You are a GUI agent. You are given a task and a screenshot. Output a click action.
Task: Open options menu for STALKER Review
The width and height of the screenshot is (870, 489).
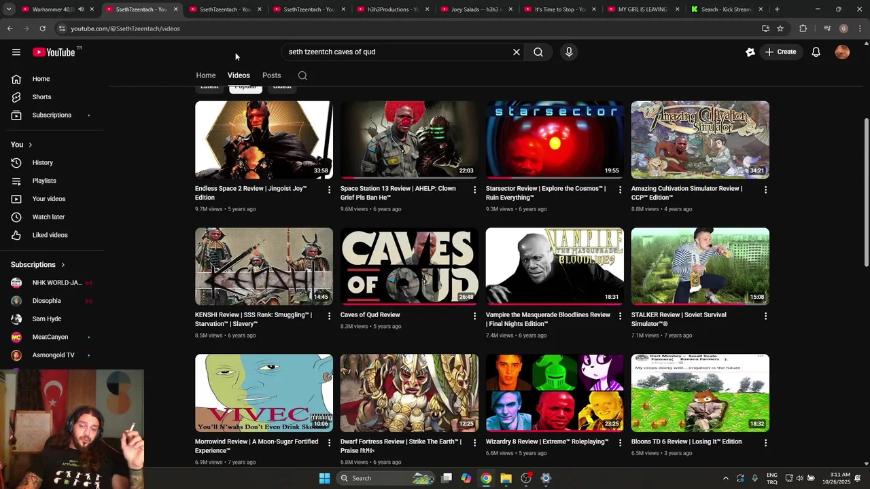pos(765,316)
